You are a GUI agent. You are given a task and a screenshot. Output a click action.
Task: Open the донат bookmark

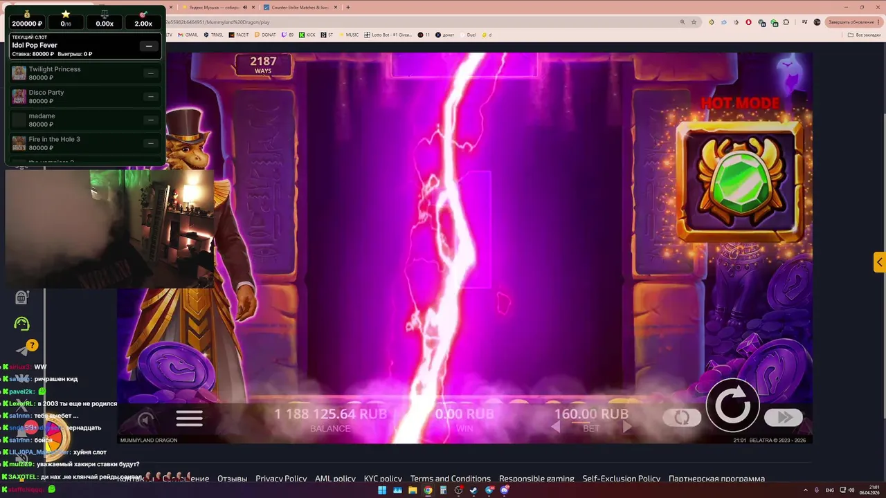(446, 35)
